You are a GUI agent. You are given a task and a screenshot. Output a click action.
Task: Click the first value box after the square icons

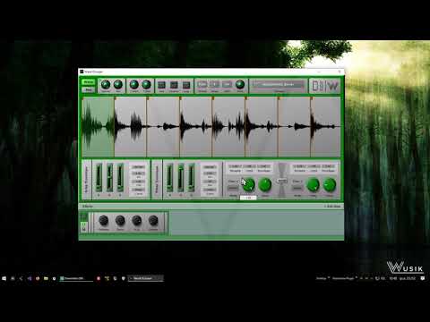pyautogui.click(x=202, y=84)
